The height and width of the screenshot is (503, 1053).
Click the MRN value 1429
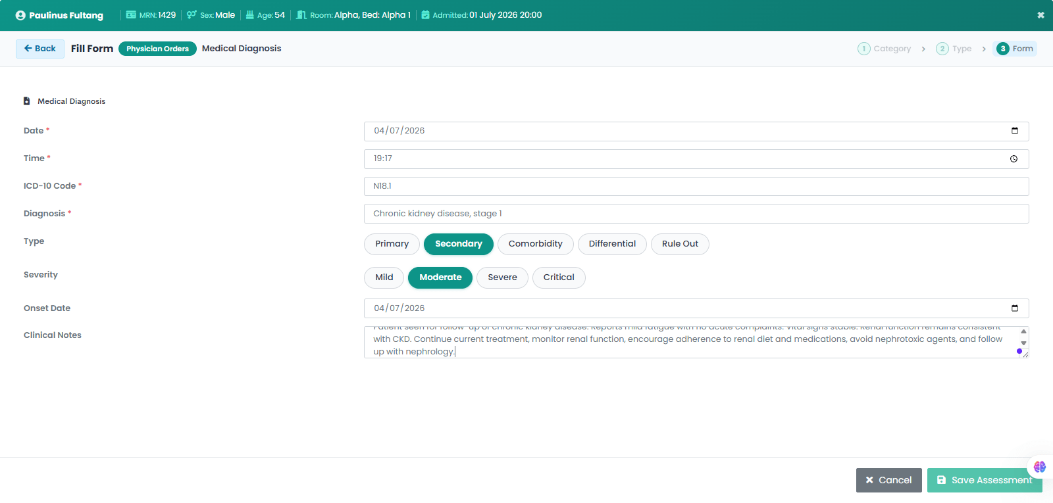[x=167, y=14]
